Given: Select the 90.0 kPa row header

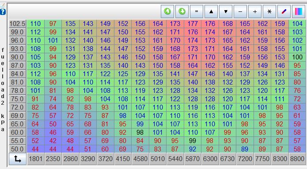Looking at the screenshot, I should 17,57.
